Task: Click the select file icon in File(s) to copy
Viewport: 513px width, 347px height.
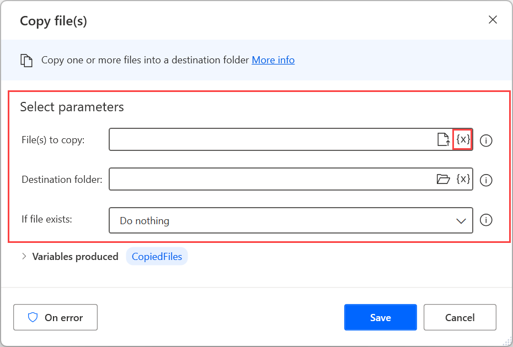Action: (443, 139)
